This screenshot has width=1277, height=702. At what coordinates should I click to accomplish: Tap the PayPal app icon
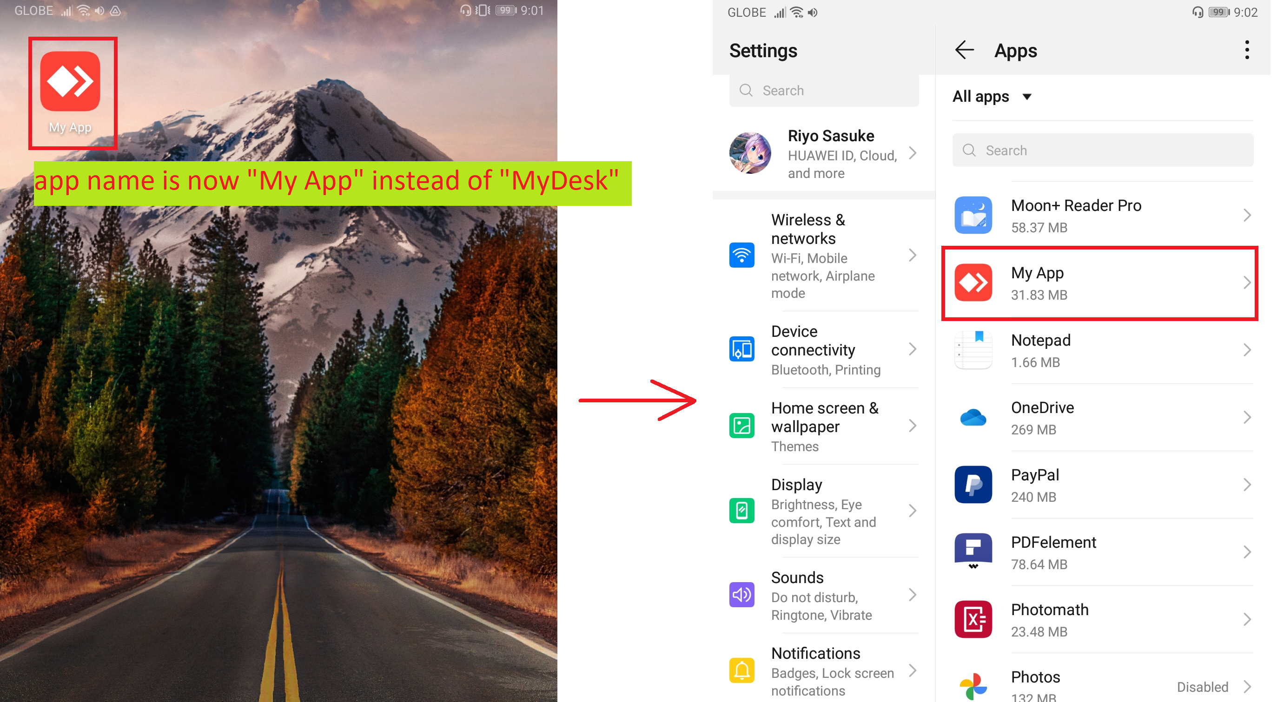[x=973, y=485]
